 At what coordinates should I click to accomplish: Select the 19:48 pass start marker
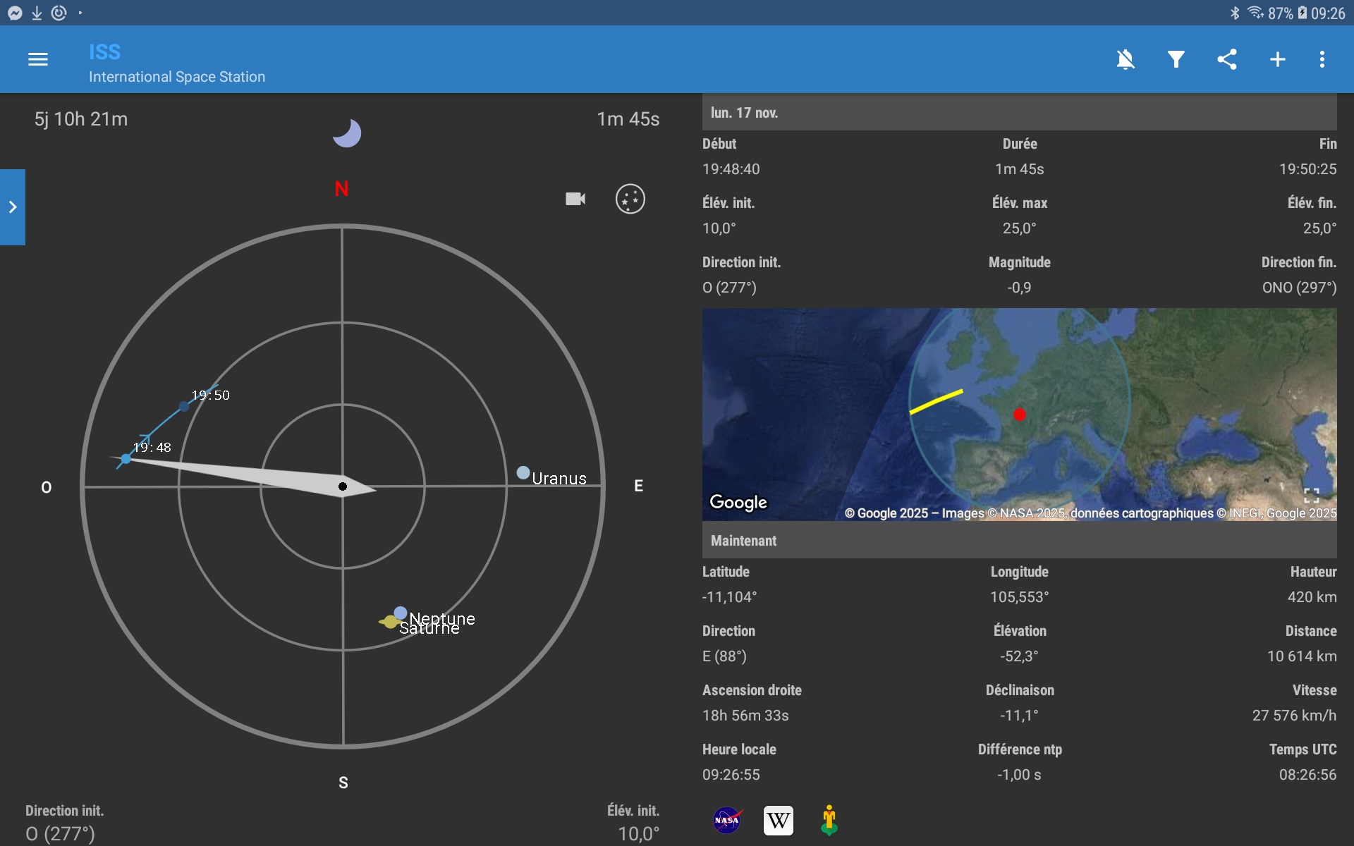pos(126,459)
